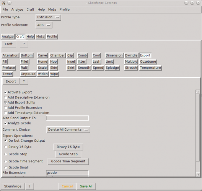
Task: Toggle Activate Export checkbox
Action: 5,92
